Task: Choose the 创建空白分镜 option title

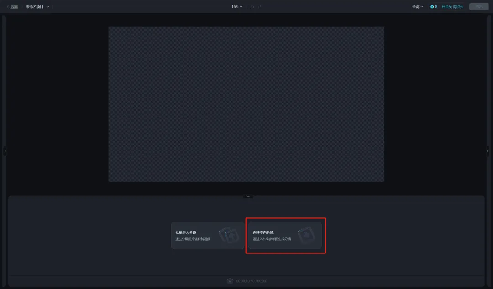Action: pyautogui.click(x=263, y=232)
